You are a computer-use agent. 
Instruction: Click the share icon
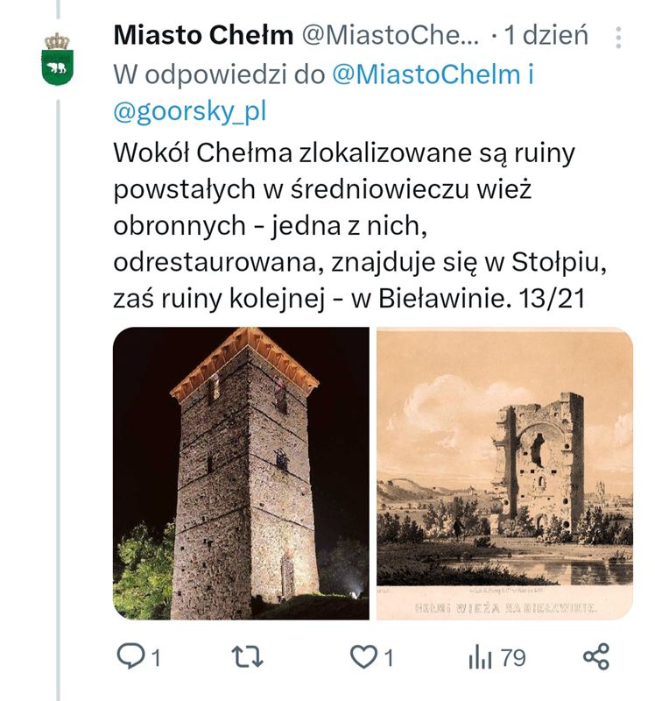tap(595, 657)
